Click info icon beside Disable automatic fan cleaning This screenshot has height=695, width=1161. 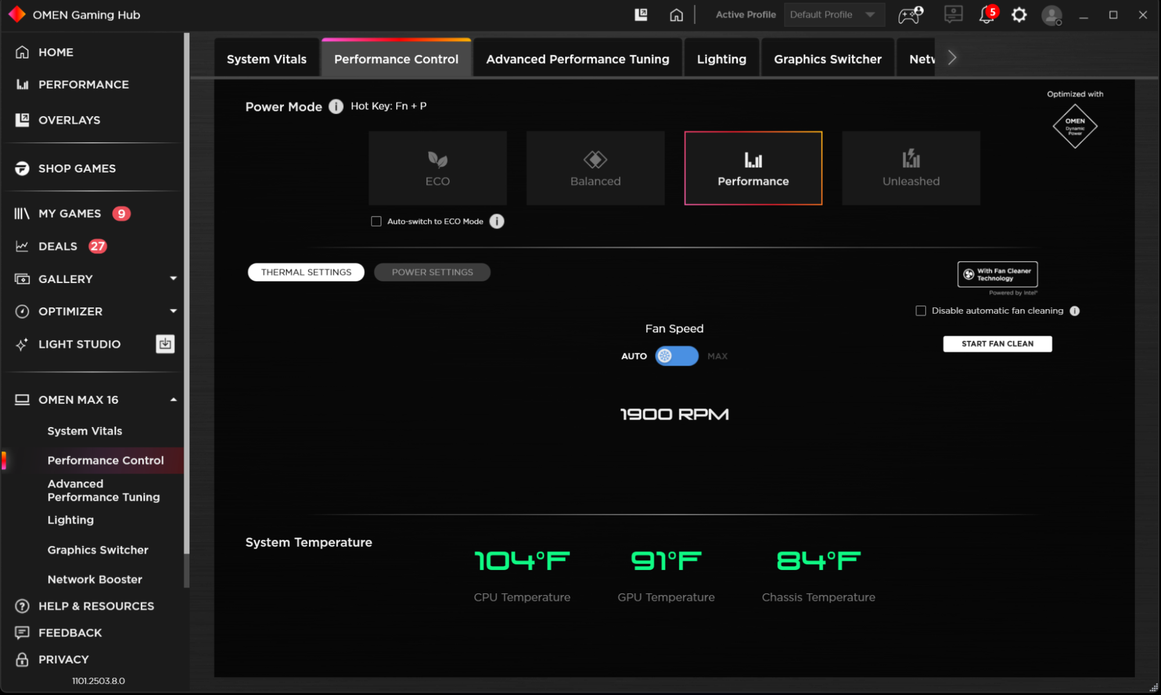1074,311
